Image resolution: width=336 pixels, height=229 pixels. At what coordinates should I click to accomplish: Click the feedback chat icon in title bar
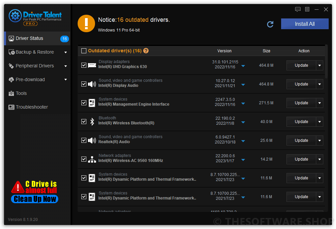tap(298, 9)
